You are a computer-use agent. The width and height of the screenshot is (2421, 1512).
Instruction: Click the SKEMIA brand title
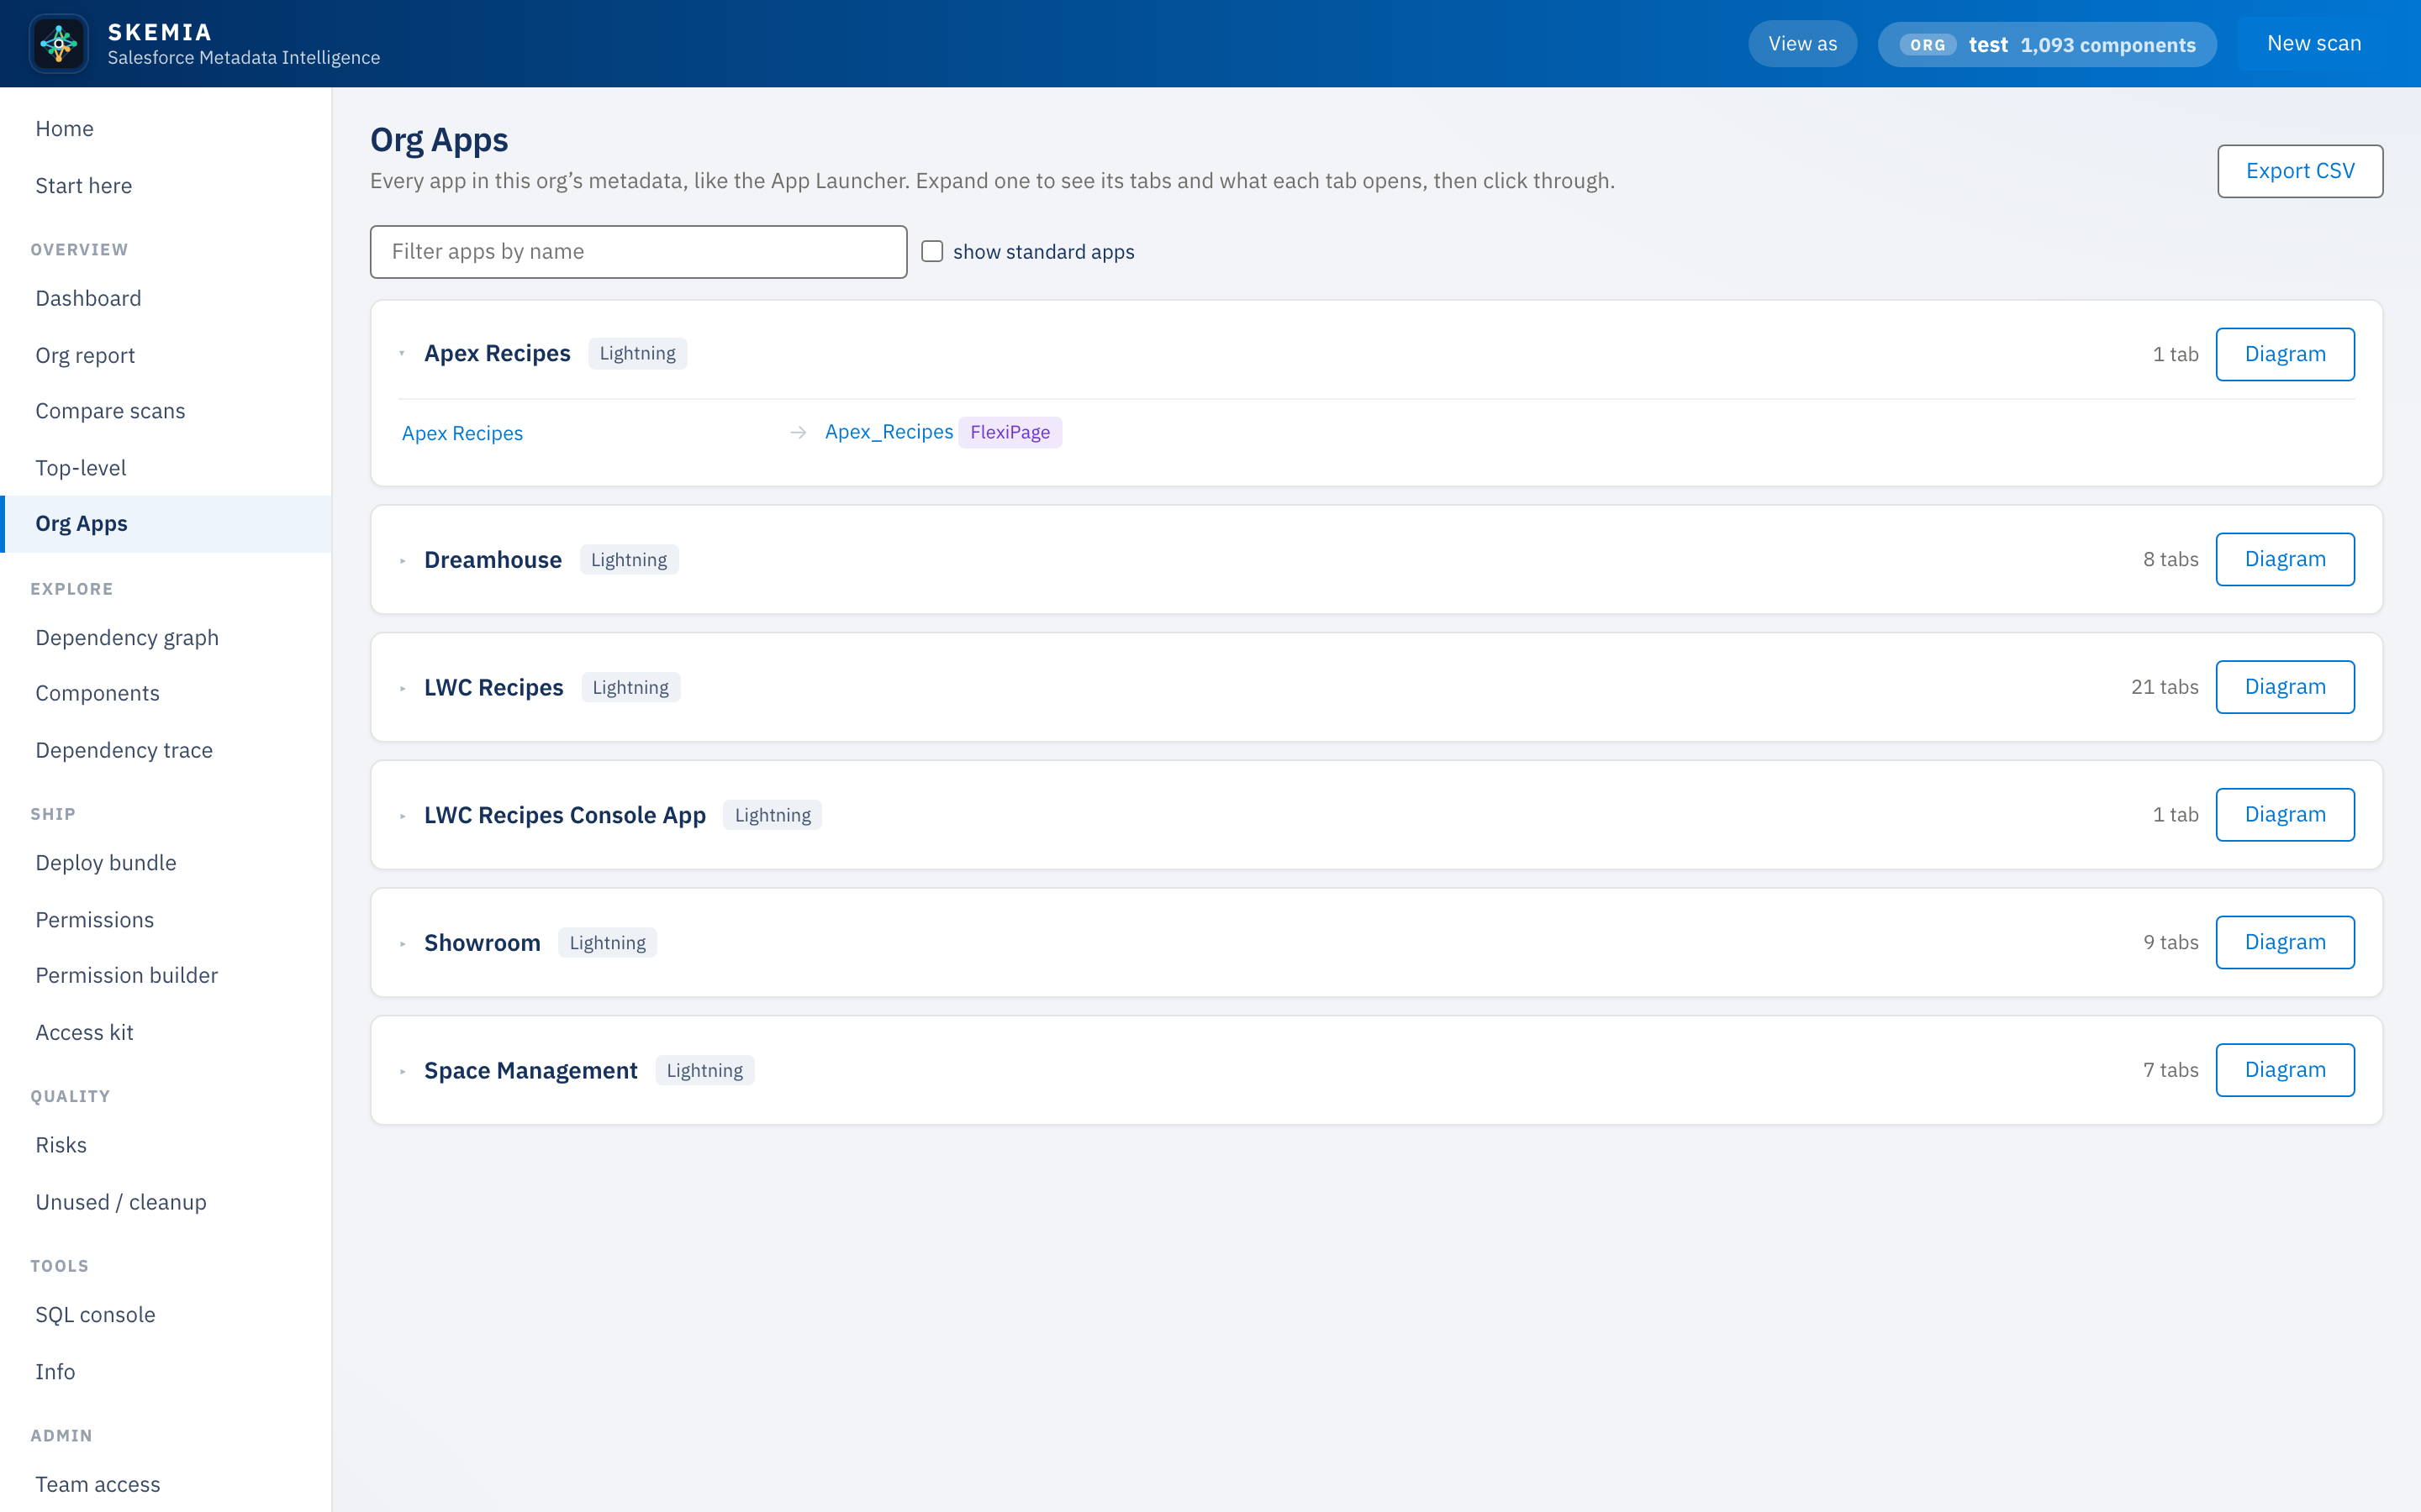pyautogui.click(x=159, y=32)
